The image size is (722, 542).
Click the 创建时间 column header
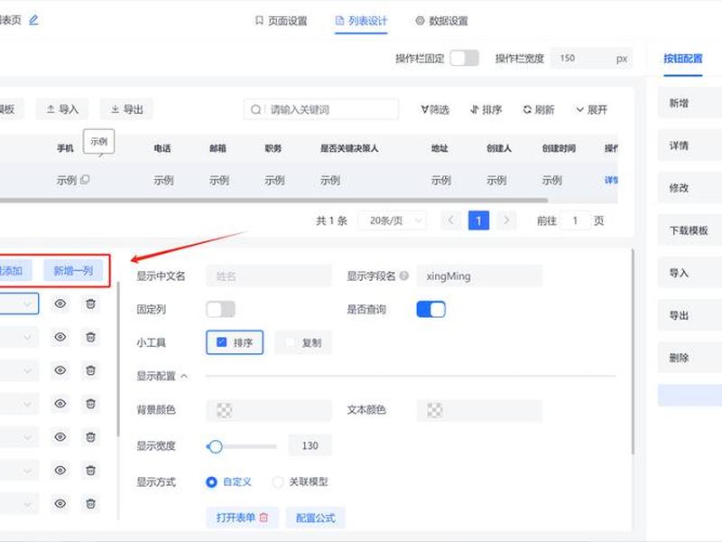coord(559,148)
